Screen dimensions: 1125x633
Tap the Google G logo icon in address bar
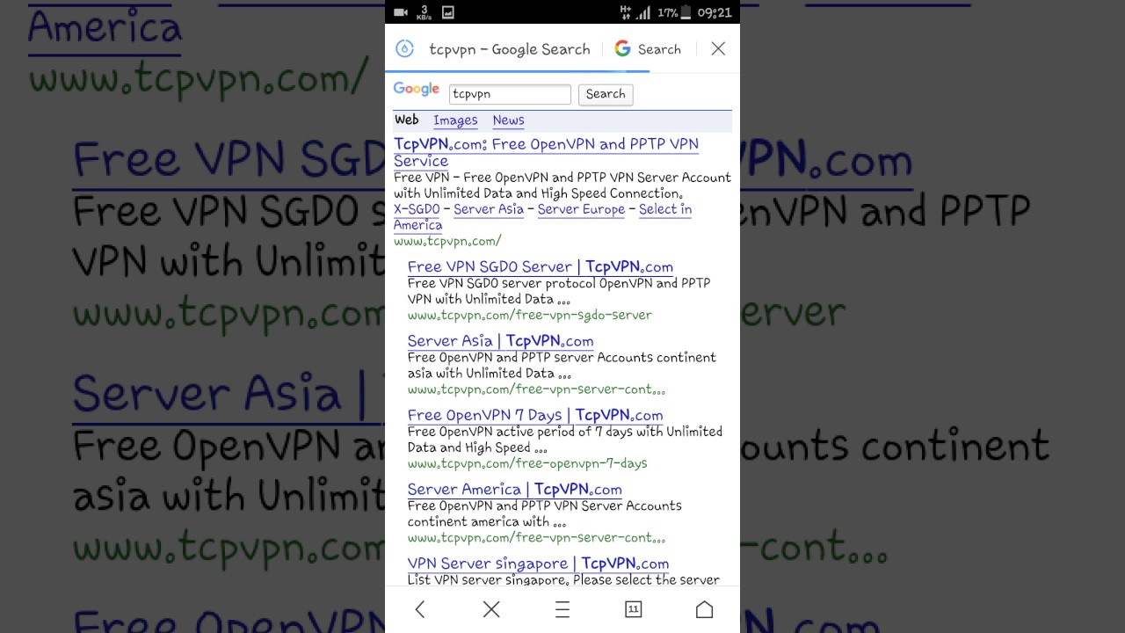coord(622,49)
